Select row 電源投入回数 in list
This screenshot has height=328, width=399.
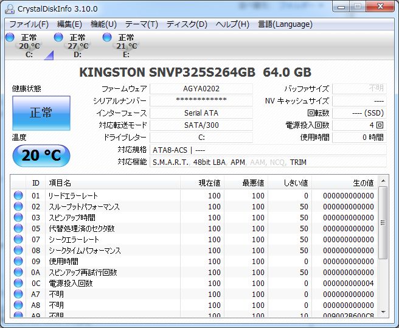coord(195,283)
